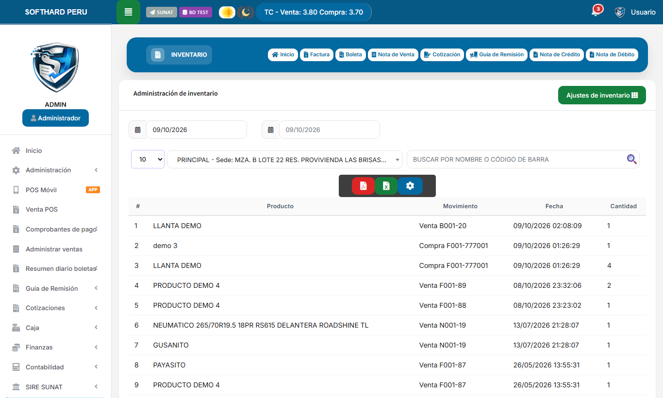Screen dimensions: 663x398
Task: Expand the Caja sidebar menu
Action: [x=55, y=328]
